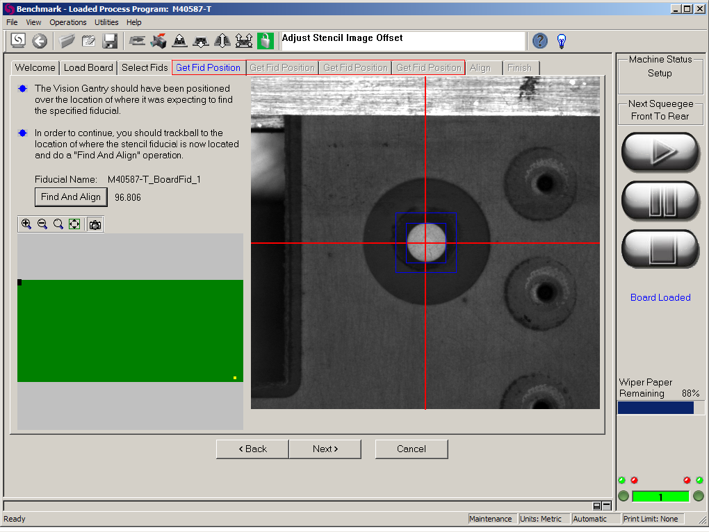709x532 pixels.
Task: Open the Utilities menu
Action: click(x=106, y=22)
